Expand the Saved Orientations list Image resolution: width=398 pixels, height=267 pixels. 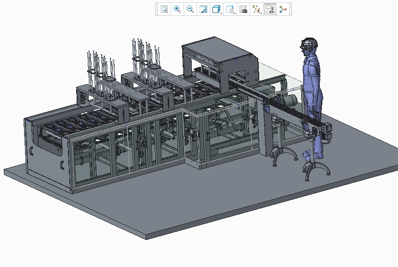point(230,9)
